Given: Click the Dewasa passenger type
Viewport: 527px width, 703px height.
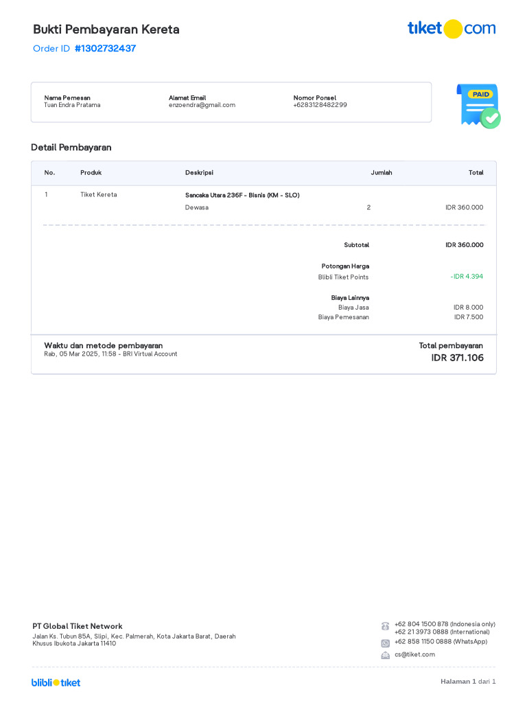Looking at the screenshot, I should tap(197, 207).
